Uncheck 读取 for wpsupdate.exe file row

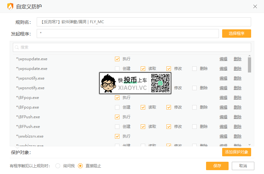143,69
